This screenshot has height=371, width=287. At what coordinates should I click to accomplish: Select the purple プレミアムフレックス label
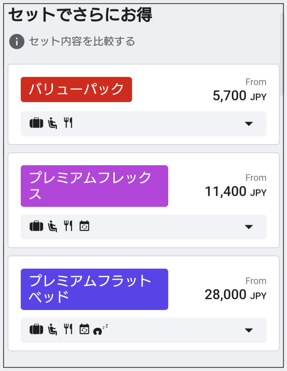94,186
